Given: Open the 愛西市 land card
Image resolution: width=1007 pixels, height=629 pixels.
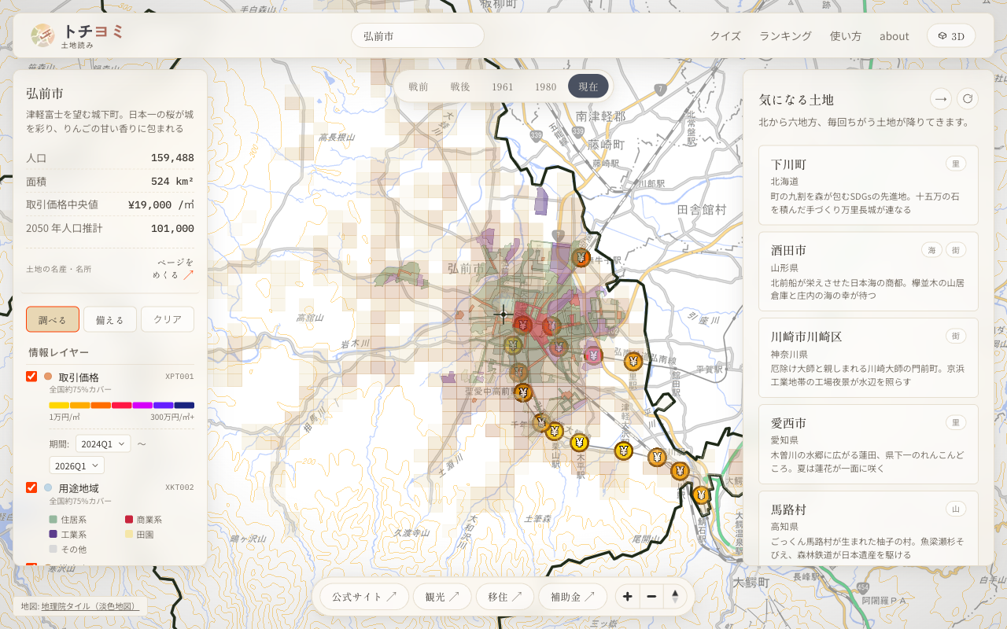Looking at the screenshot, I should pos(869,444).
